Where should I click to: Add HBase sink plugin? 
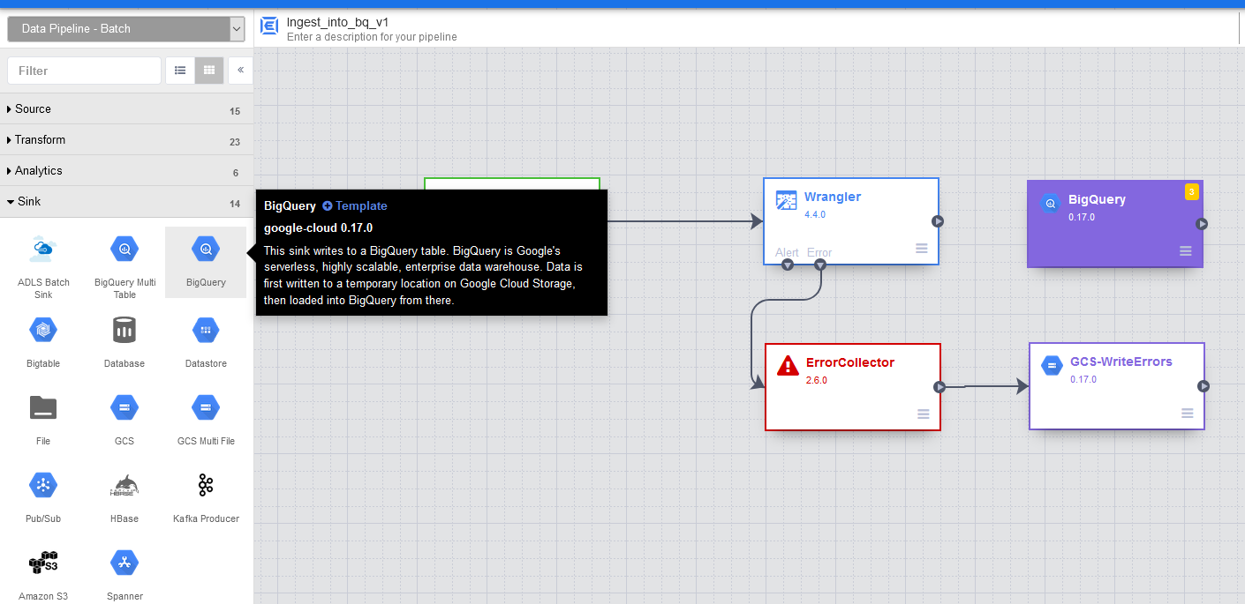pyautogui.click(x=124, y=497)
